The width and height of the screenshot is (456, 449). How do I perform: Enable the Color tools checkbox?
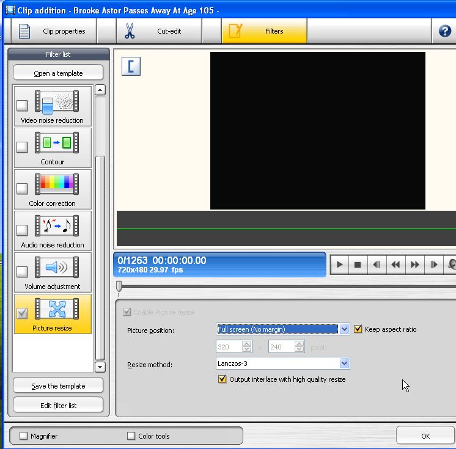pyautogui.click(x=131, y=436)
